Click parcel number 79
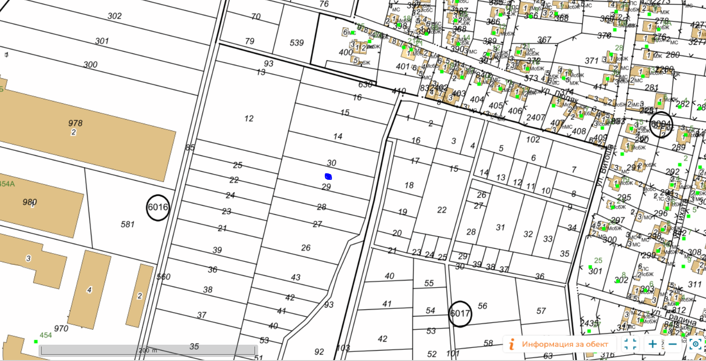Viewport: 706px width, 361px height. [250, 41]
